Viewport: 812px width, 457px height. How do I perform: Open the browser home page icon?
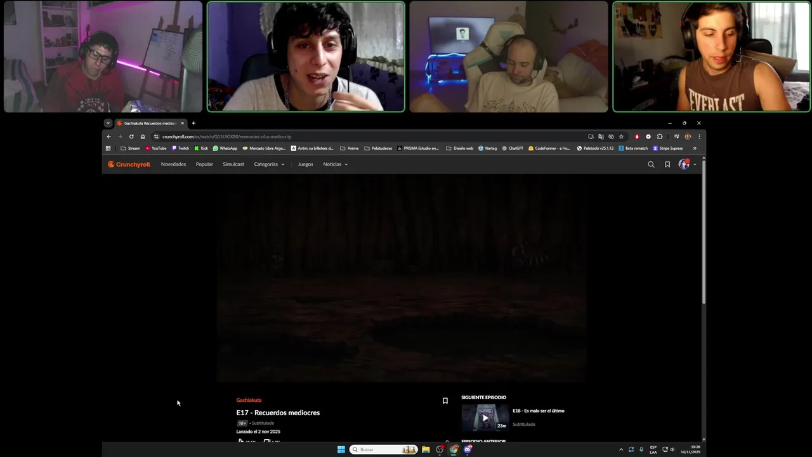pos(143,136)
